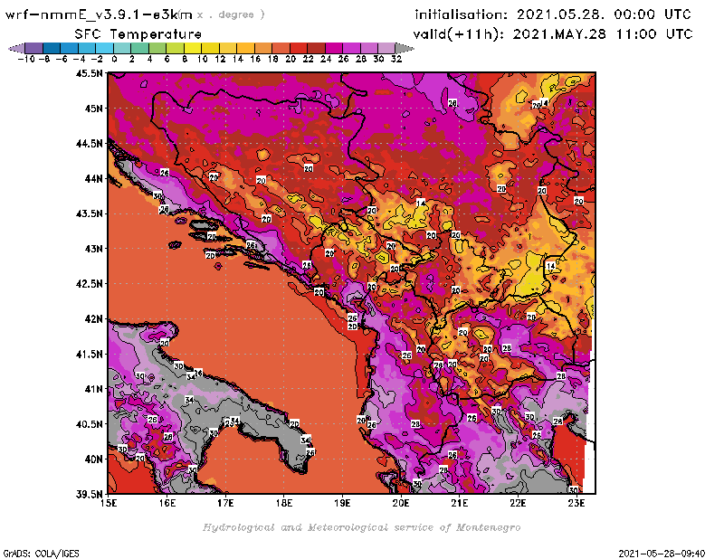Click the legend tick label 32
The image size is (724, 559).
coord(396,59)
